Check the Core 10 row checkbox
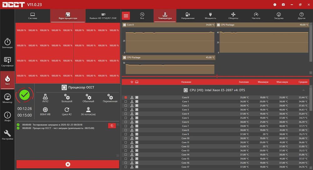 click(x=126, y=138)
